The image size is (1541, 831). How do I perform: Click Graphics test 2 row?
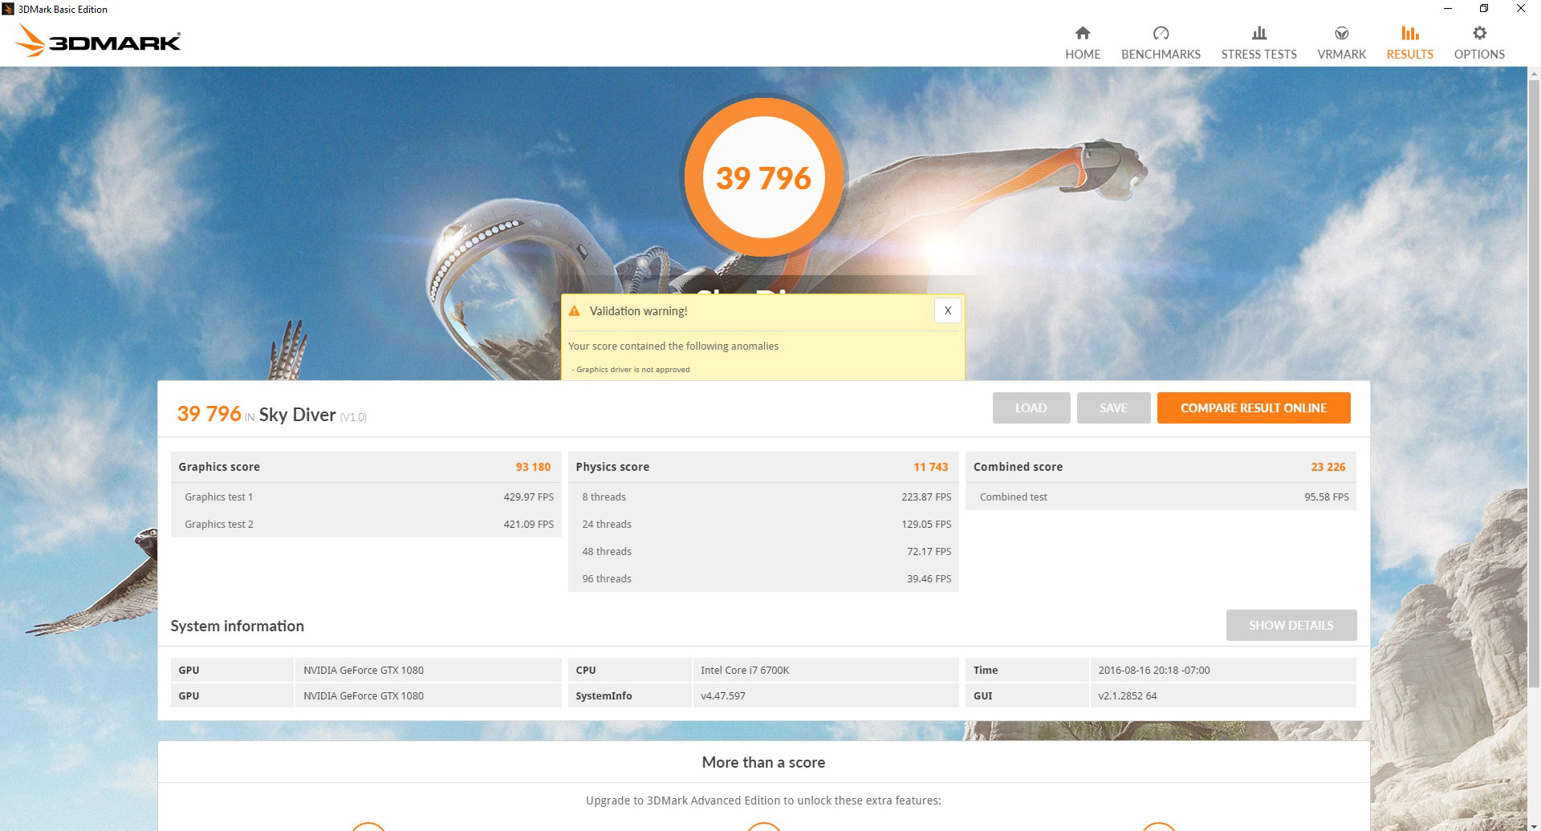point(366,524)
